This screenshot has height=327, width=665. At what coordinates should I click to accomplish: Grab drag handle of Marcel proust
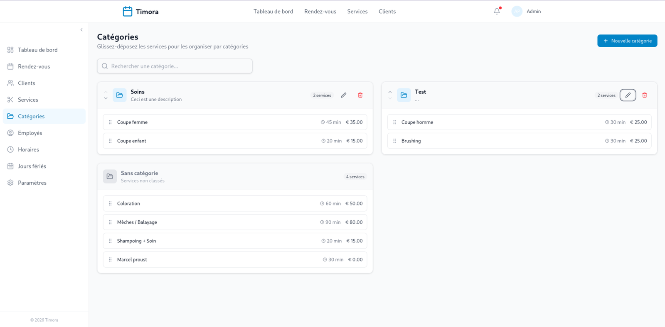(x=110, y=259)
